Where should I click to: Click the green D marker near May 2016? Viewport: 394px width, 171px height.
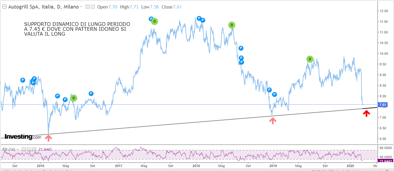point(74,98)
